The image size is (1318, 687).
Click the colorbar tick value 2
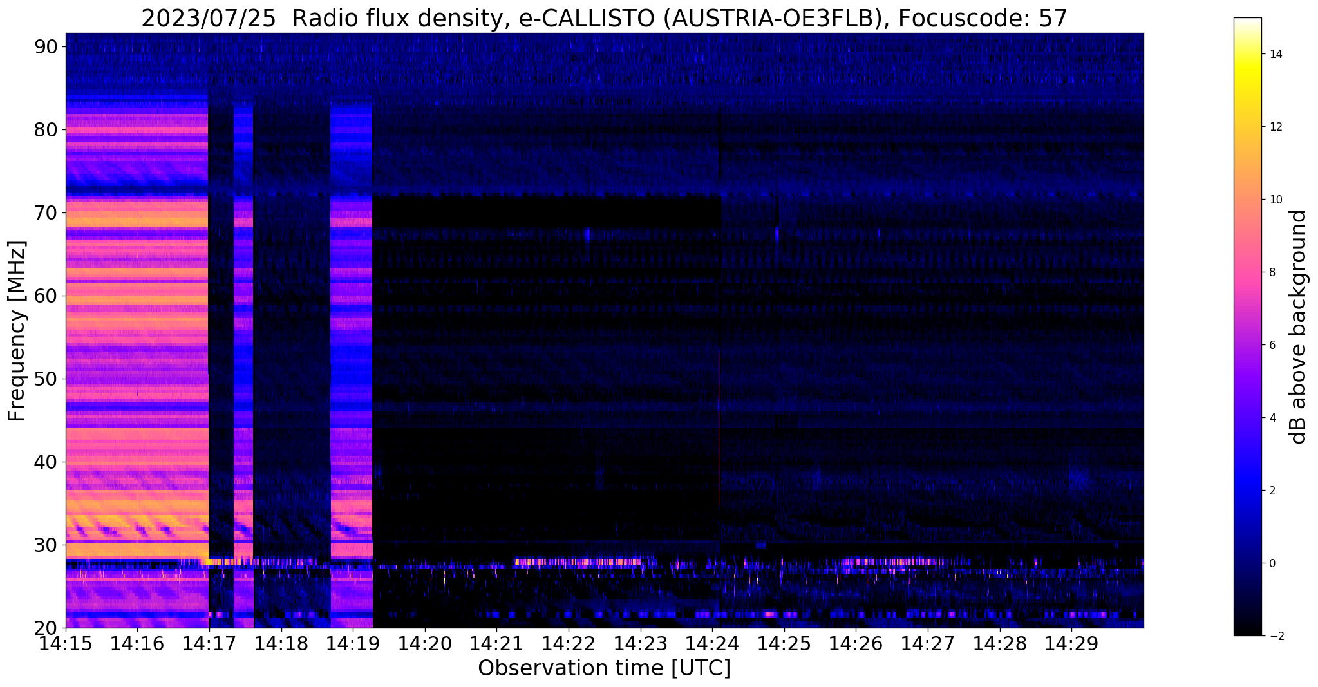coord(1272,491)
